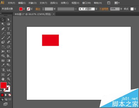Click the stroke weight stepper arrows
This screenshot has width=139, height=108.
43,9
